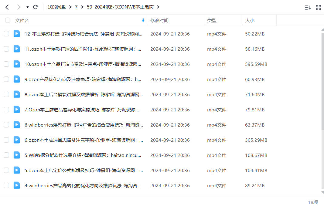
Task: Go forward with the right arrow button
Action: click(19, 7)
